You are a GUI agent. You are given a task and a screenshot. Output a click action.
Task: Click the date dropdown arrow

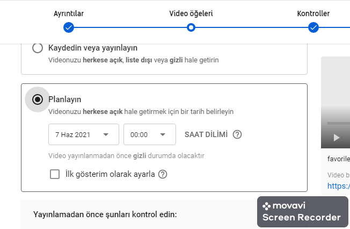(x=106, y=134)
